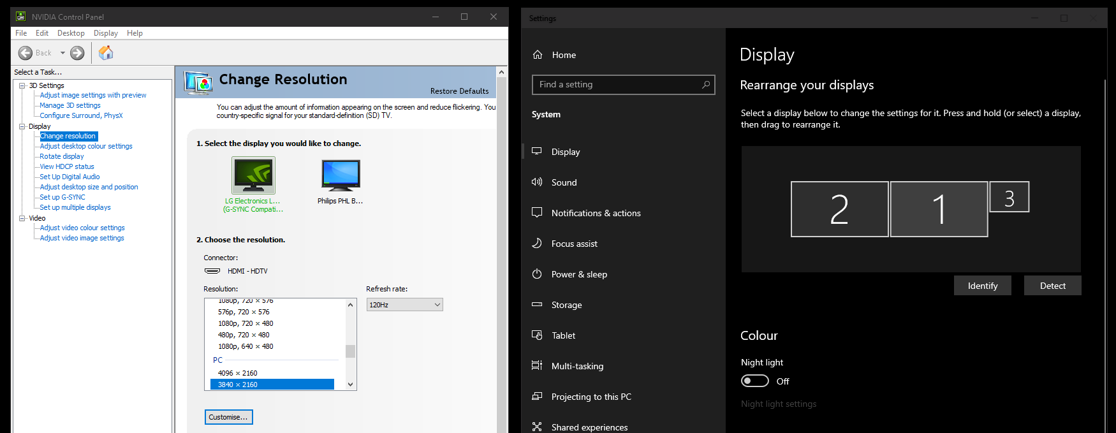
Task: Click the Display monitor icon in Settings
Action: click(x=537, y=151)
